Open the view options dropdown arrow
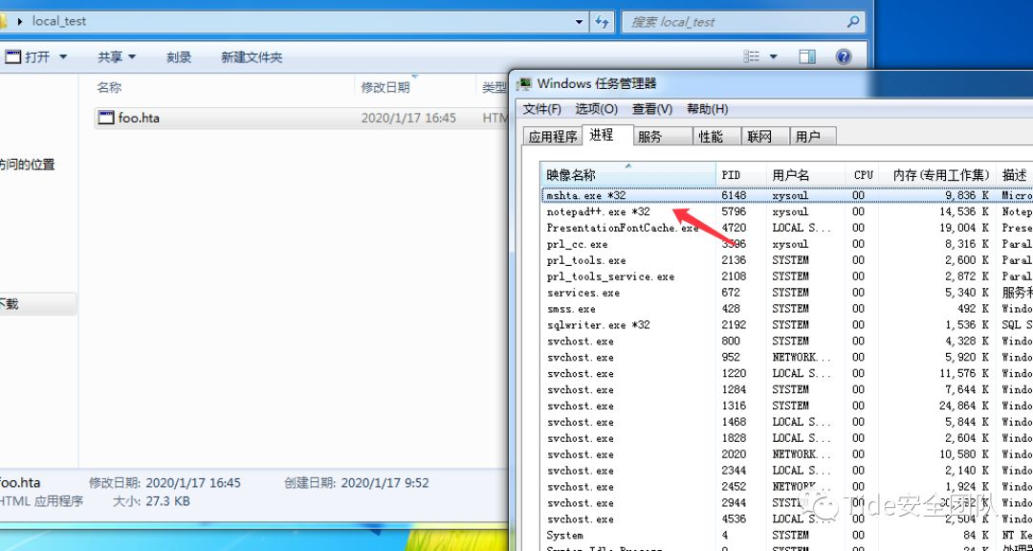1033x551 pixels. point(774,56)
